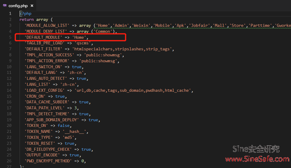Viewport: 291px width, 168px height.
Task: Click 'MODULE_DENY_LIST' key
Action: tap(46, 32)
